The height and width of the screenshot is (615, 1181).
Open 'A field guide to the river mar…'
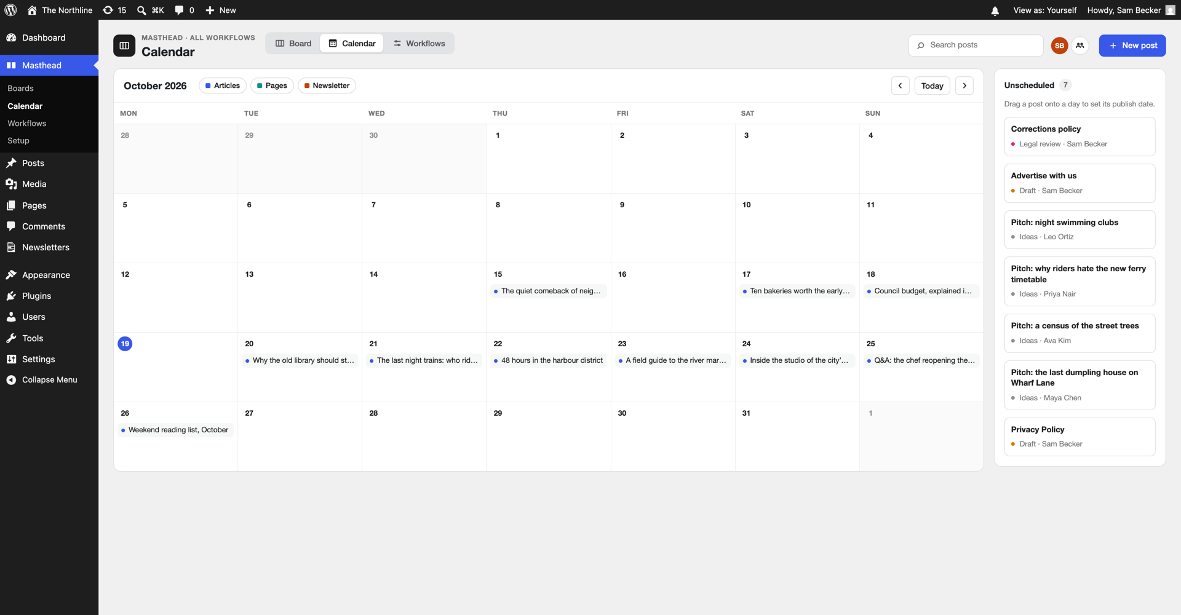673,360
